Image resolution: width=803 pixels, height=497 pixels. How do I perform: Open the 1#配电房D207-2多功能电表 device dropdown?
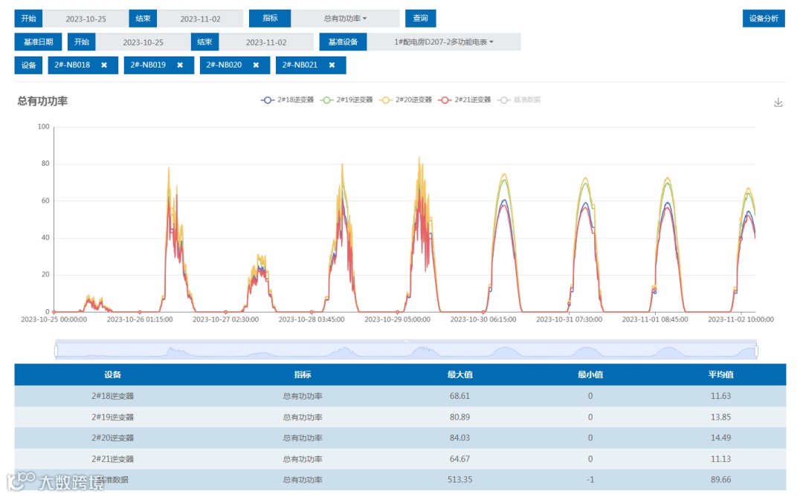443,42
